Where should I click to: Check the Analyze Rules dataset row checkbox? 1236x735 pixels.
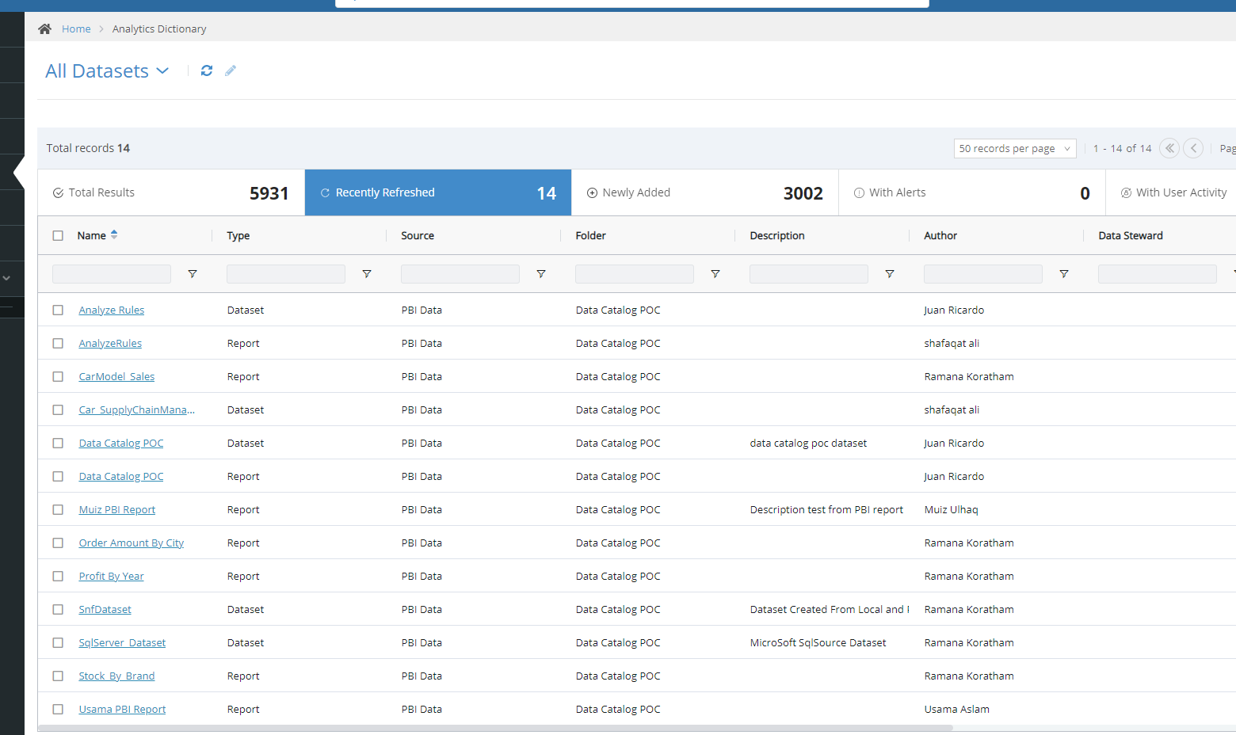[x=58, y=310]
